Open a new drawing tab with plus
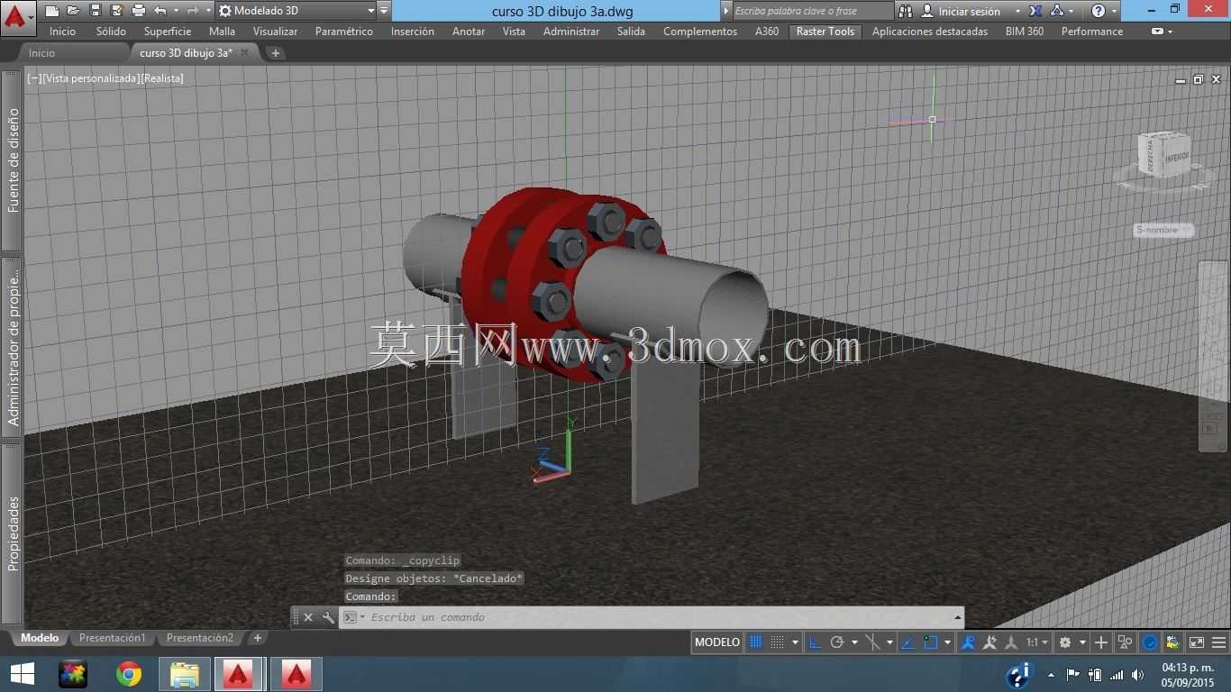This screenshot has width=1231, height=692. tap(276, 53)
